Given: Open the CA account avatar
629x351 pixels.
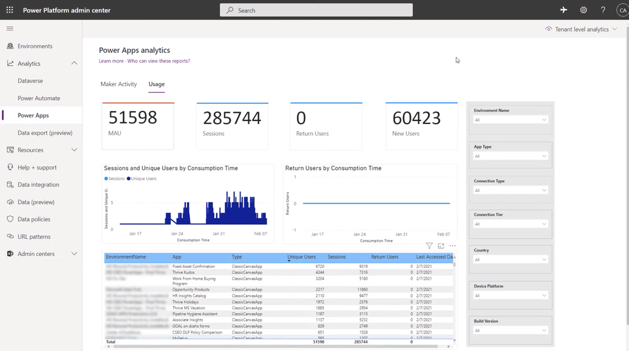Looking at the screenshot, I should [x=622, y=10].
